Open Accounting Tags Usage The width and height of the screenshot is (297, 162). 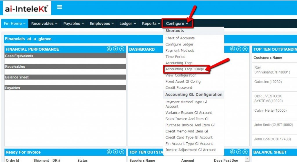pos(185,69)
